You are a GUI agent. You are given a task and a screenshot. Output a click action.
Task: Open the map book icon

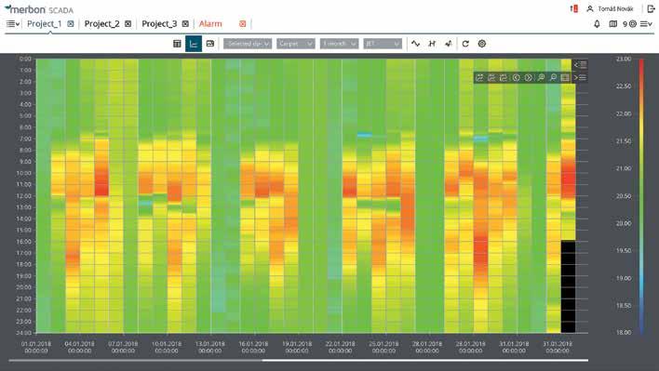[613, 24]
